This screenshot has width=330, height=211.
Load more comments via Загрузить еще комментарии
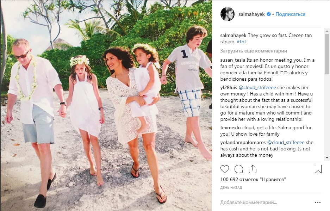pos(253,51)
